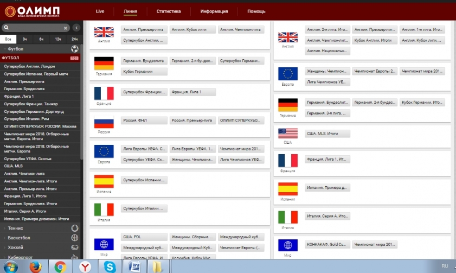Image resolution: width=456 pixels, height=273 pixels.
Task: Select the 6ч time filter
Action: pos(41,39)
